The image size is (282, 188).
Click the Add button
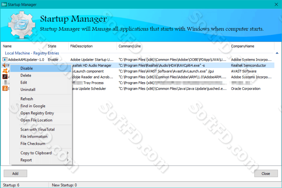(15, 173)
